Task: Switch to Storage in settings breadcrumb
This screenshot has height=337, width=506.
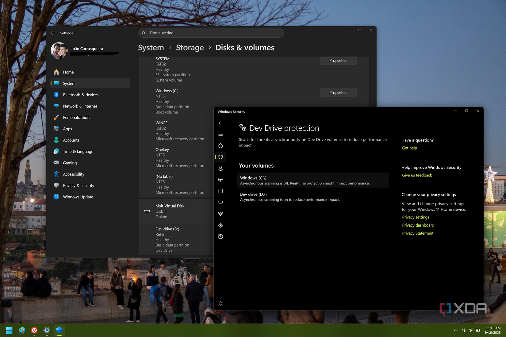Action: [190, 47]
